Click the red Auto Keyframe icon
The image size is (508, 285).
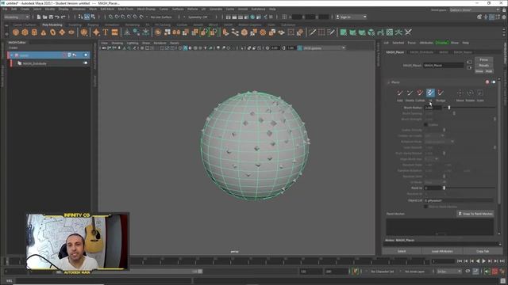tap(495, 272)
